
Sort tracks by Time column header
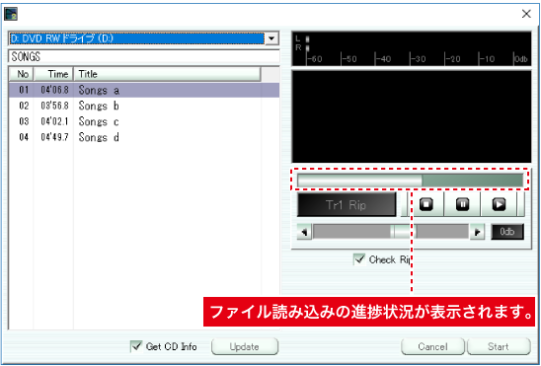click(x=53, y=74)
